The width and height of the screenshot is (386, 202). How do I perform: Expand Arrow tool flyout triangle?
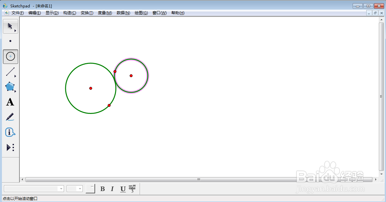15,31
